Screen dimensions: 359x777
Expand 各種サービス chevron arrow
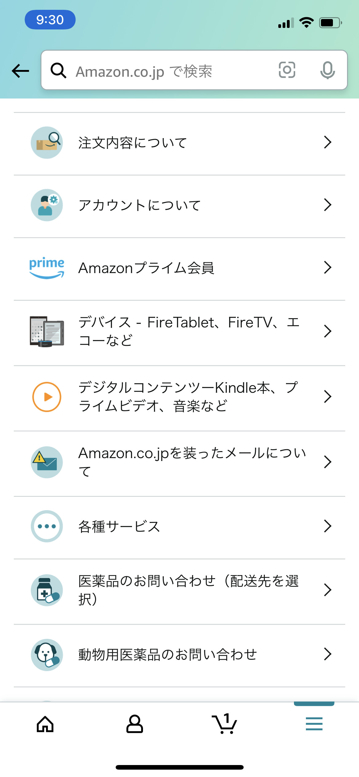pos(327,526)
